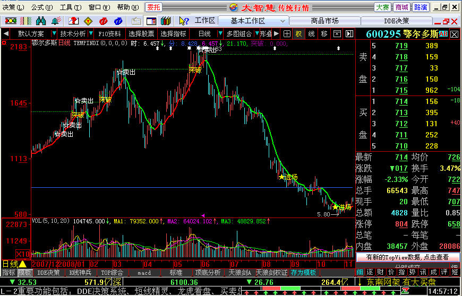
Task: Open the books library icon
Action: pos(166,21)
